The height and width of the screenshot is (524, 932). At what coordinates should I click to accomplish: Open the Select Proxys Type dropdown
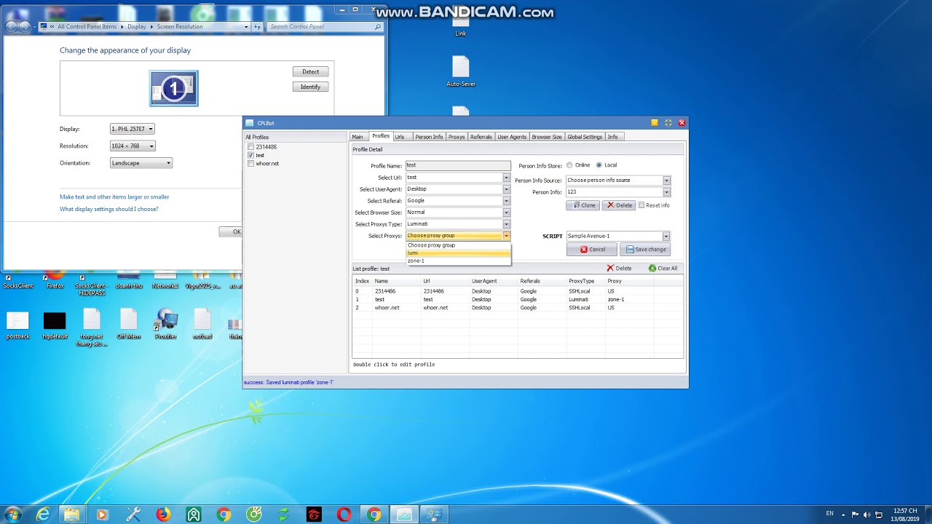point(506,224)
